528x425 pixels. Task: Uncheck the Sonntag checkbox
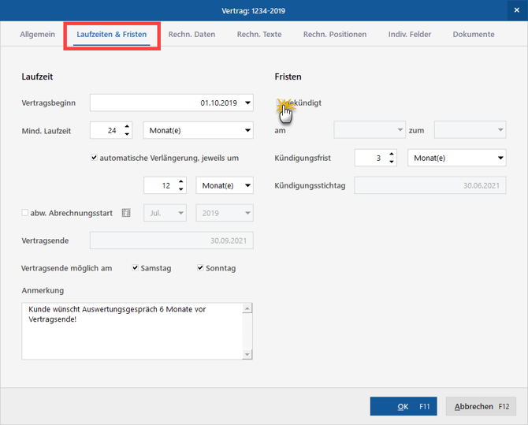coord(201,268)
